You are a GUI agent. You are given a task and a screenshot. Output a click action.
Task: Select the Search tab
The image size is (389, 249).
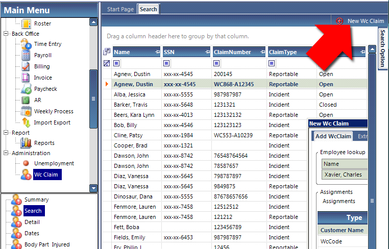point(149,9)
